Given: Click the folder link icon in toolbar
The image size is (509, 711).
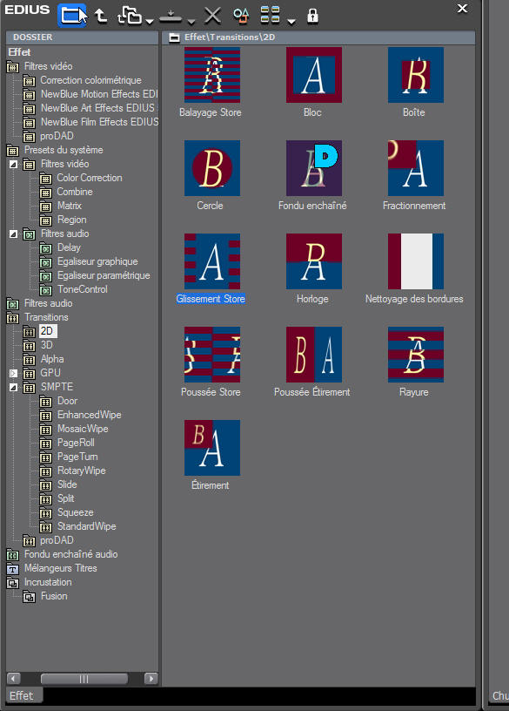Looking at the screenshot, I should (x=130, y=16).
